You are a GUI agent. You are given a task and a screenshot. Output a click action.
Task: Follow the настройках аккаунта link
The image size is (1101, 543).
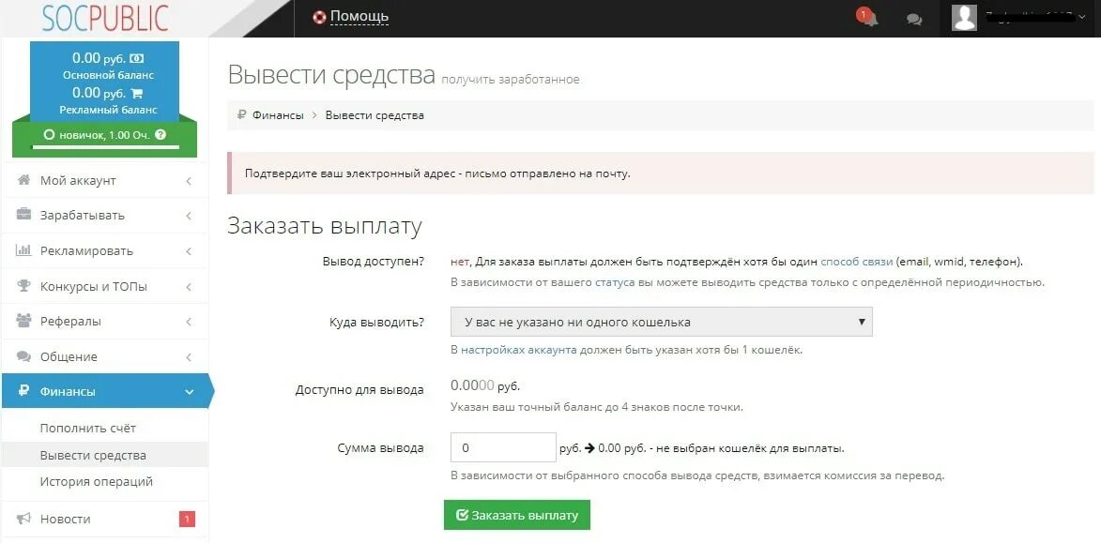518,350
